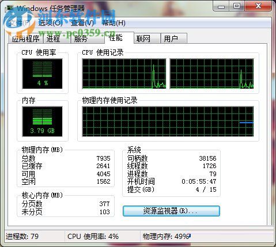Image resolution: width=276 pixels, height=247 pixels.
Task: Click the 物理内存(MB) group label
Action: (42, 150)
